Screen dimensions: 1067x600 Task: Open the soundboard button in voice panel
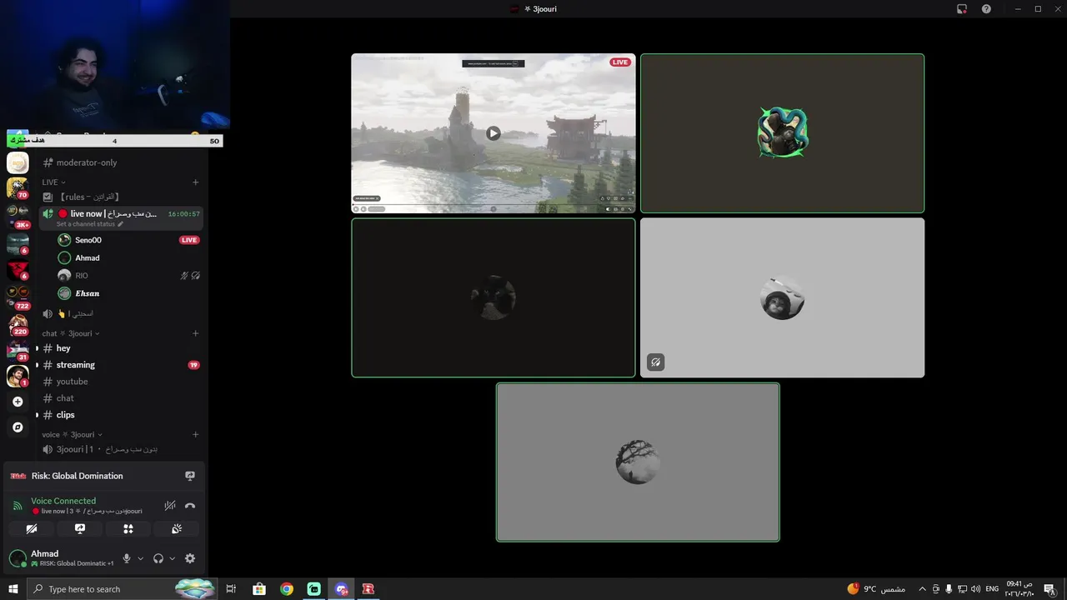(x=176, y=528)
